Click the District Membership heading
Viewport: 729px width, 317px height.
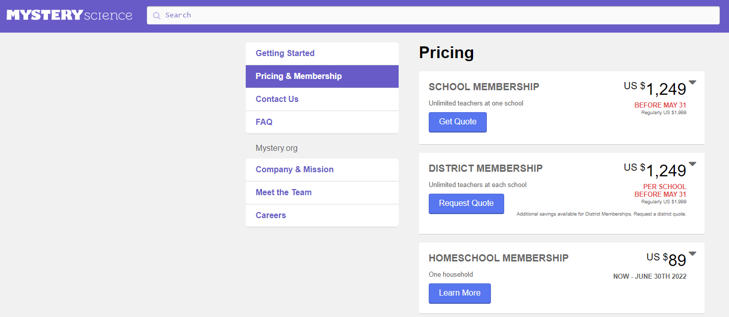click(x=486, y=169)
